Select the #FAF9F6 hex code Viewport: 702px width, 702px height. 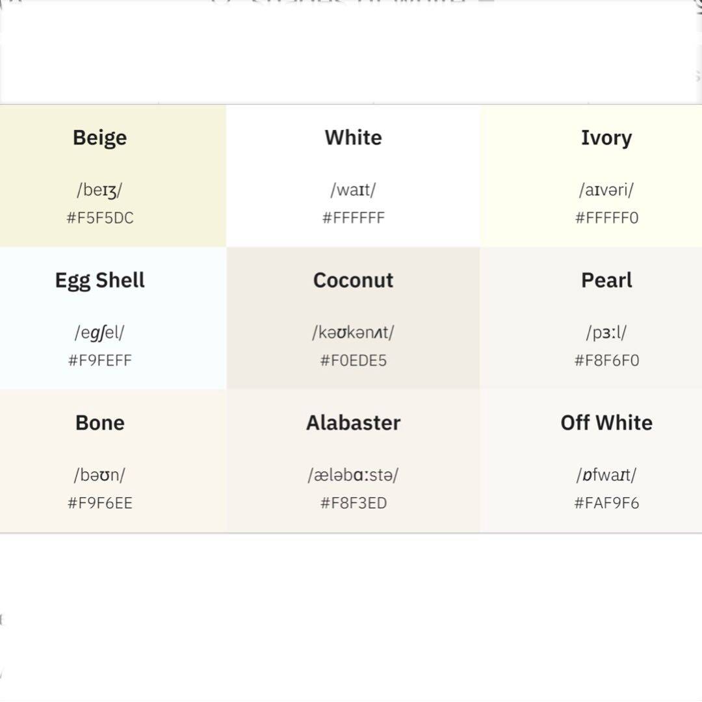click(x=606, y=502)
